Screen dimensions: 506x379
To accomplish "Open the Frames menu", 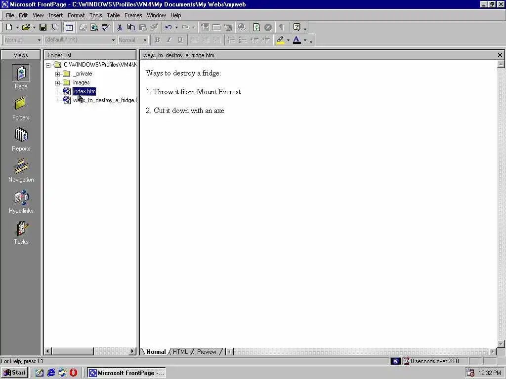I will tap(133, 15).
